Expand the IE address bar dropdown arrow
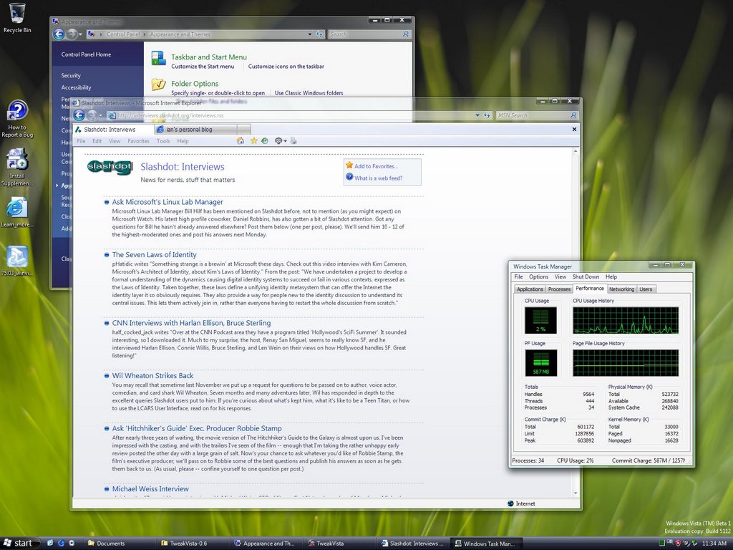The height and width of the screenshot is (550, 733). coord(479,115)
